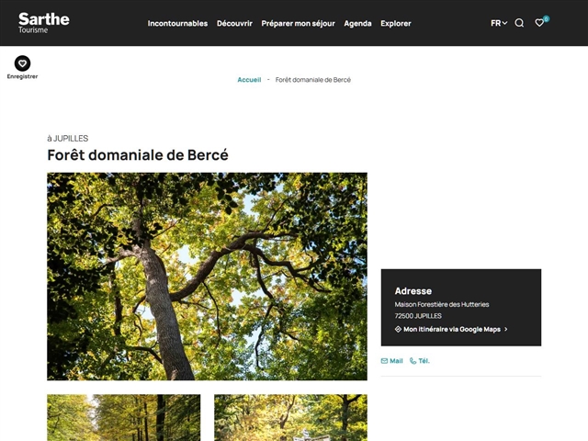
Task: Click the Mail contact link text
Action: pos(396,361)
